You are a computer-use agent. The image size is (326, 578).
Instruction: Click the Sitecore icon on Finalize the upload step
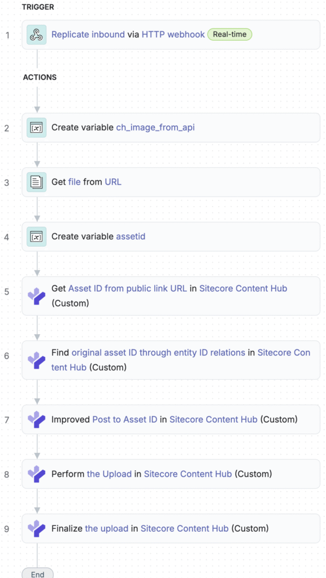click(x=37, y=528)
